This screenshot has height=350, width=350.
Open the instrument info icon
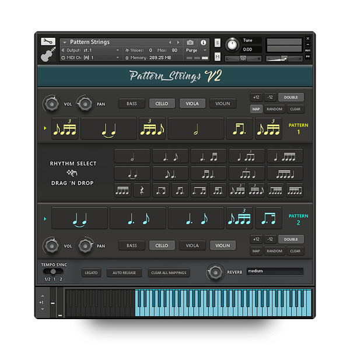pos(203,43)
